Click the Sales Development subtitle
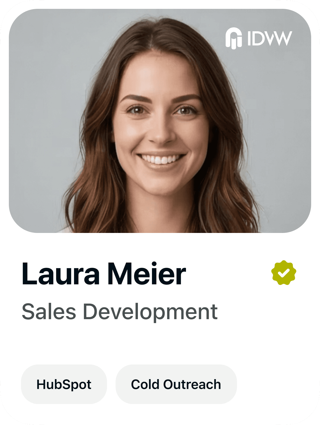The height and width of the screenshot is (425, 320). coord(120,312)
